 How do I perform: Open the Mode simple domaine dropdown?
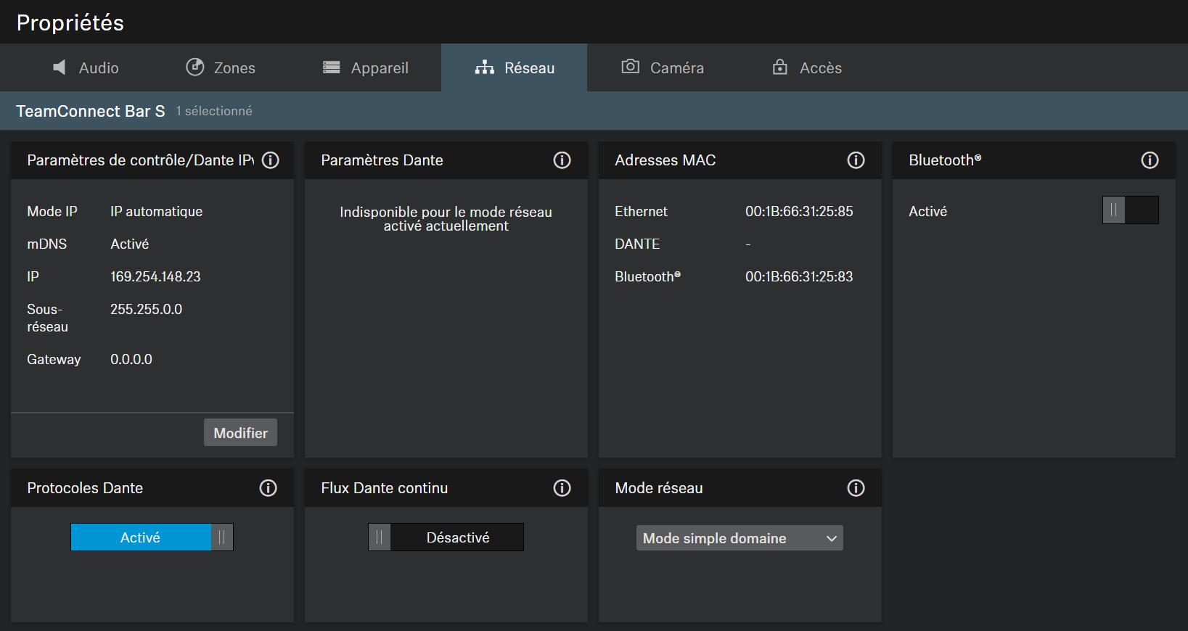tap(739, 538)
